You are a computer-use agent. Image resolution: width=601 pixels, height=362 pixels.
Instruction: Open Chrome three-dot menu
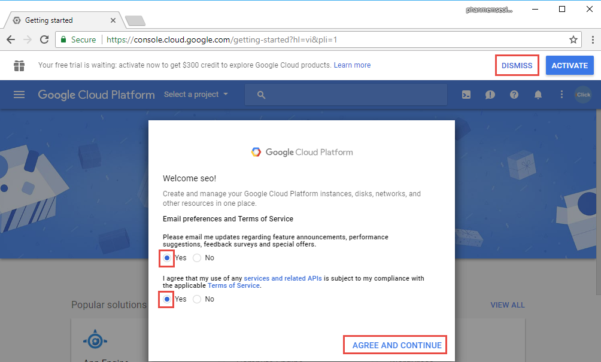(593, 39)
